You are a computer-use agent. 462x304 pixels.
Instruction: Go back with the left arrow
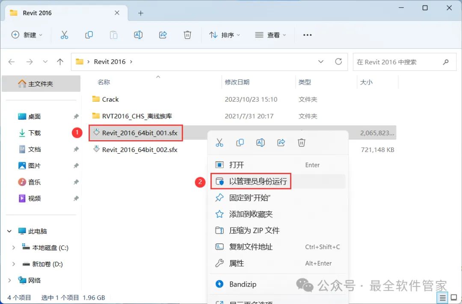(12, 62)
